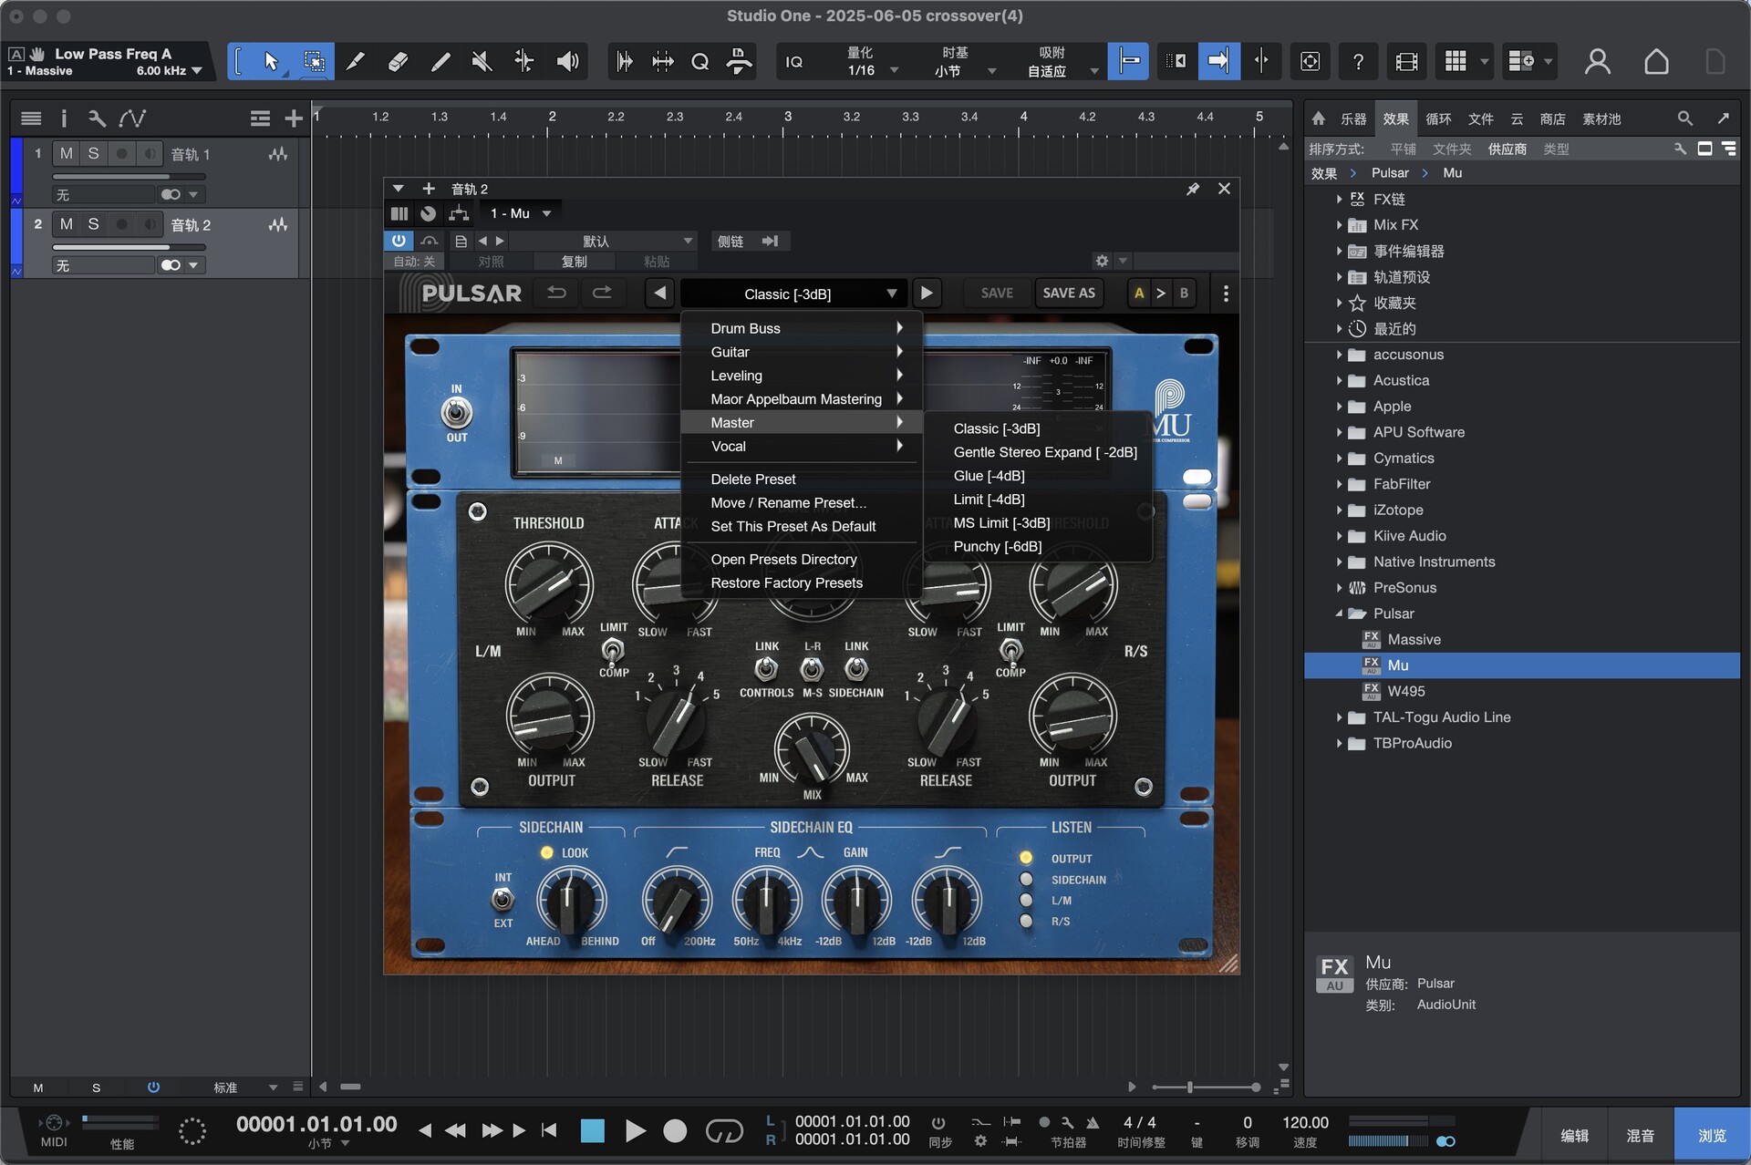Switch sidechain INT/EXT toggle

[503, 900]
